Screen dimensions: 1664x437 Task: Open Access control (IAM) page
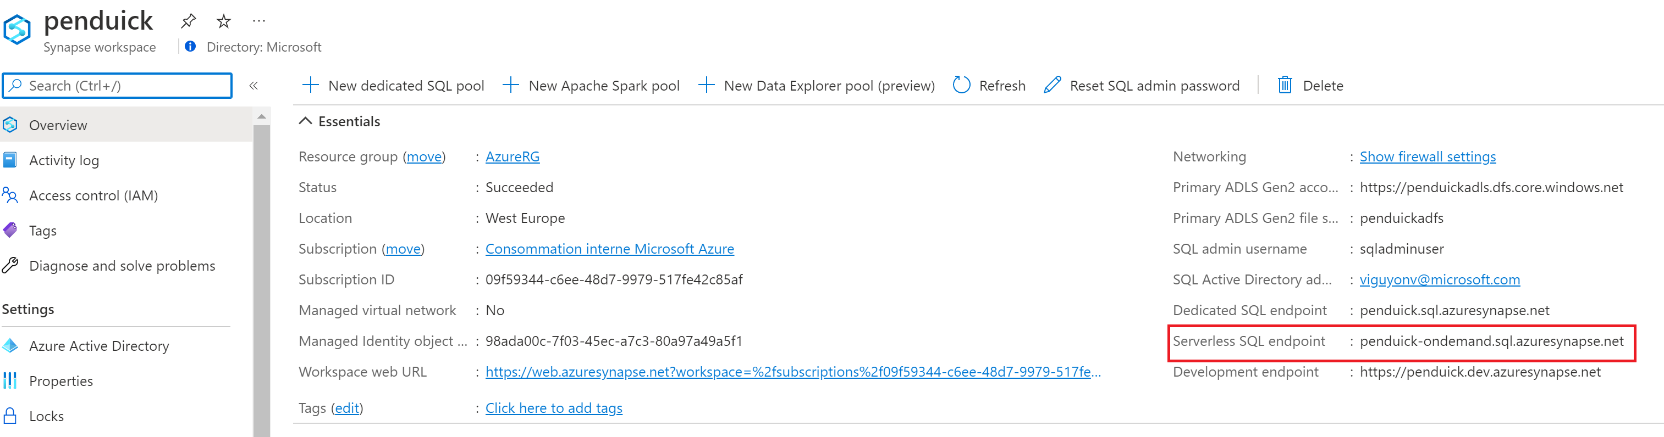(93, 195)
